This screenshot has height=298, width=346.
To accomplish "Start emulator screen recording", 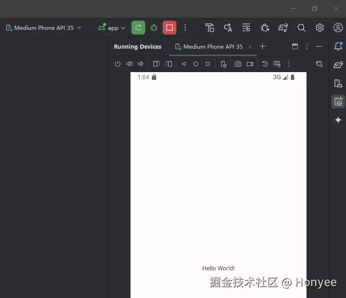I will [250, 64].
